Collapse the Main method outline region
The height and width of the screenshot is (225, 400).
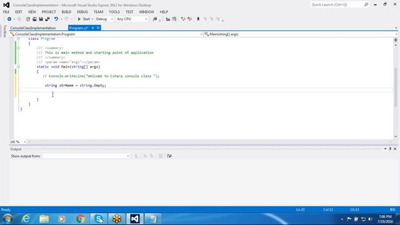(18, 67)
